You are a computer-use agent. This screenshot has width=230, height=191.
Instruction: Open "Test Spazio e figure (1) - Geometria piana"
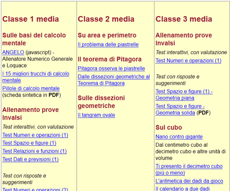[184, 95]
